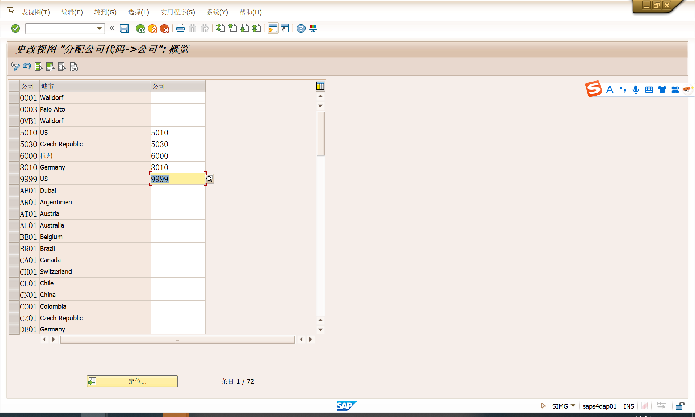695x417 pixels.
Task: Click the vertical scrollbar thumb of table
Action: 321,134
